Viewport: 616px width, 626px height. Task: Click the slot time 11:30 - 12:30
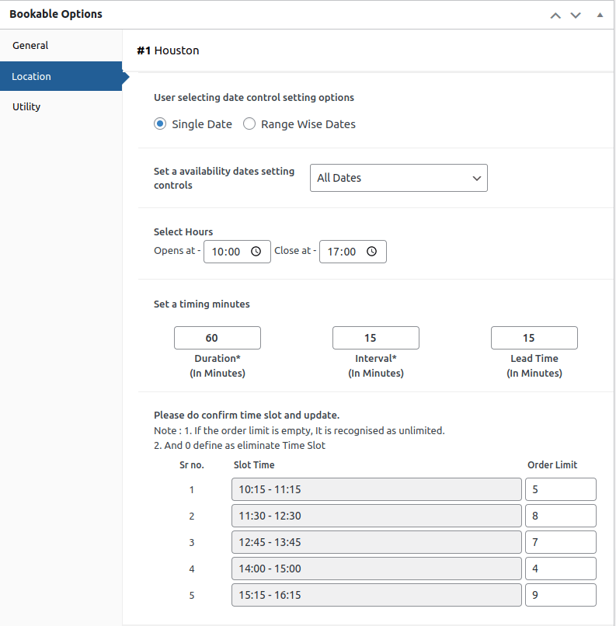tap(376, 516)
